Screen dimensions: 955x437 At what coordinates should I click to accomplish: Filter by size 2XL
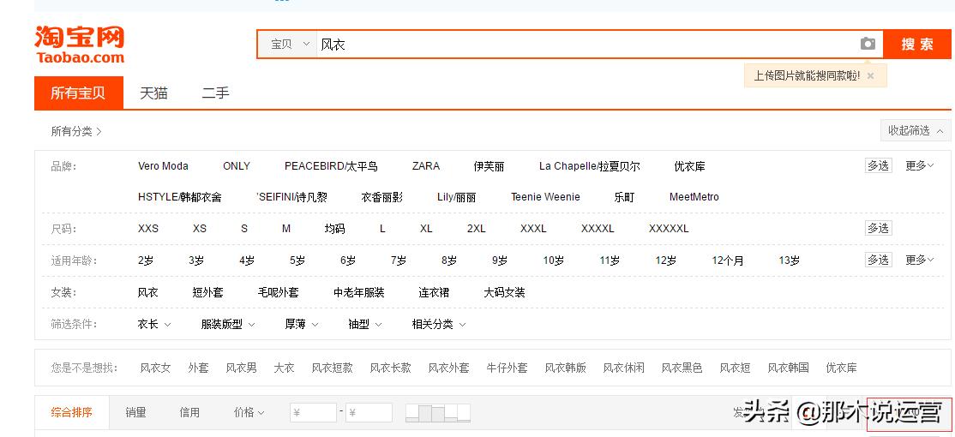coord(477,229)
